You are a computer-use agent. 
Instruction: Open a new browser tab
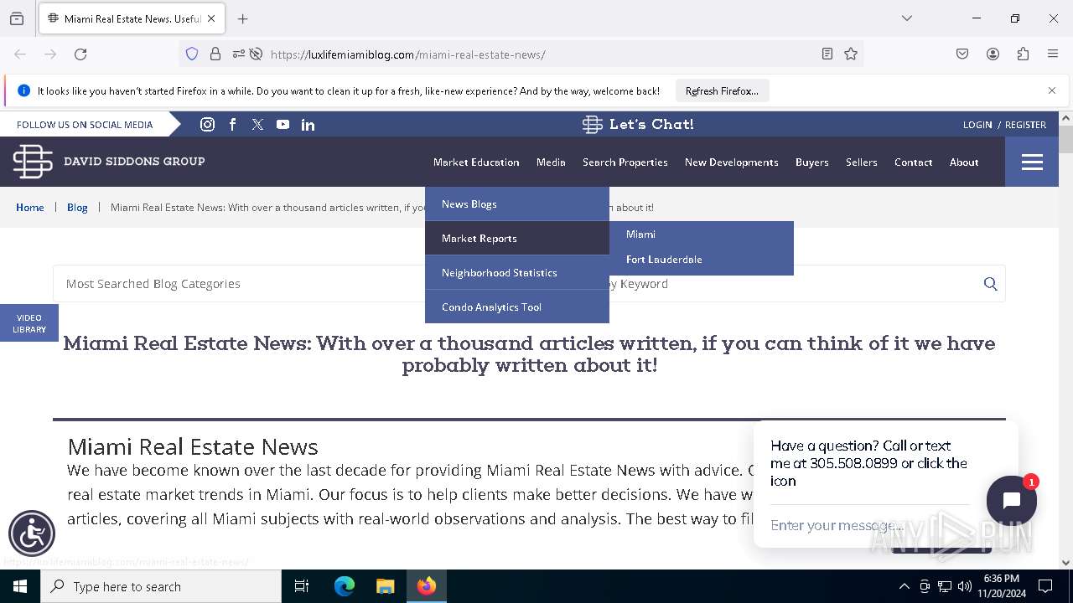242,18
